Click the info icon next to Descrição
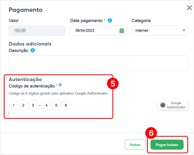The image size is (194, 155). [32, 50]
